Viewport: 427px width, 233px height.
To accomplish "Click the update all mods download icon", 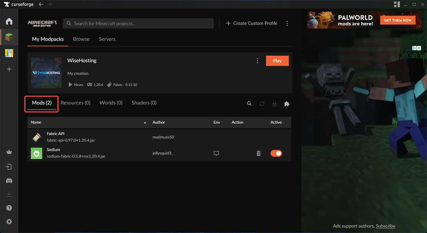I will pos(275,104).
